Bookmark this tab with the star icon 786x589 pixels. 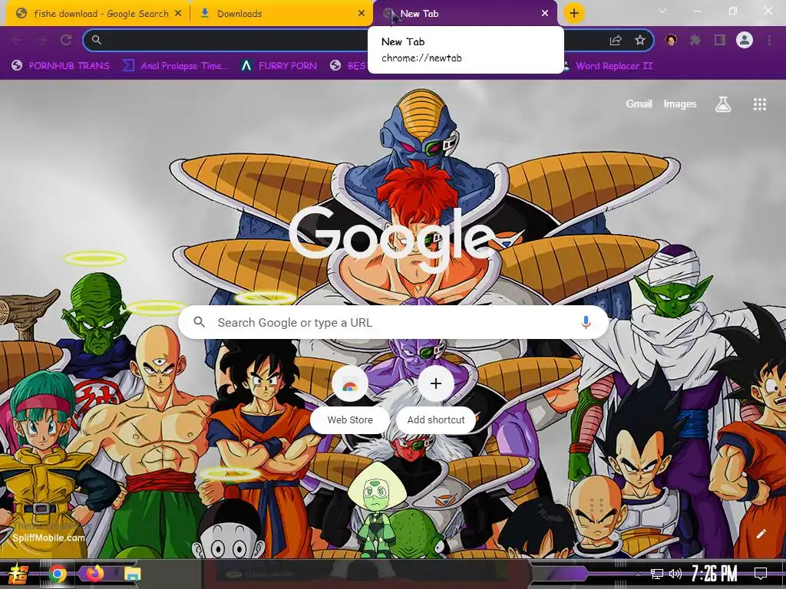pos(640,40)
